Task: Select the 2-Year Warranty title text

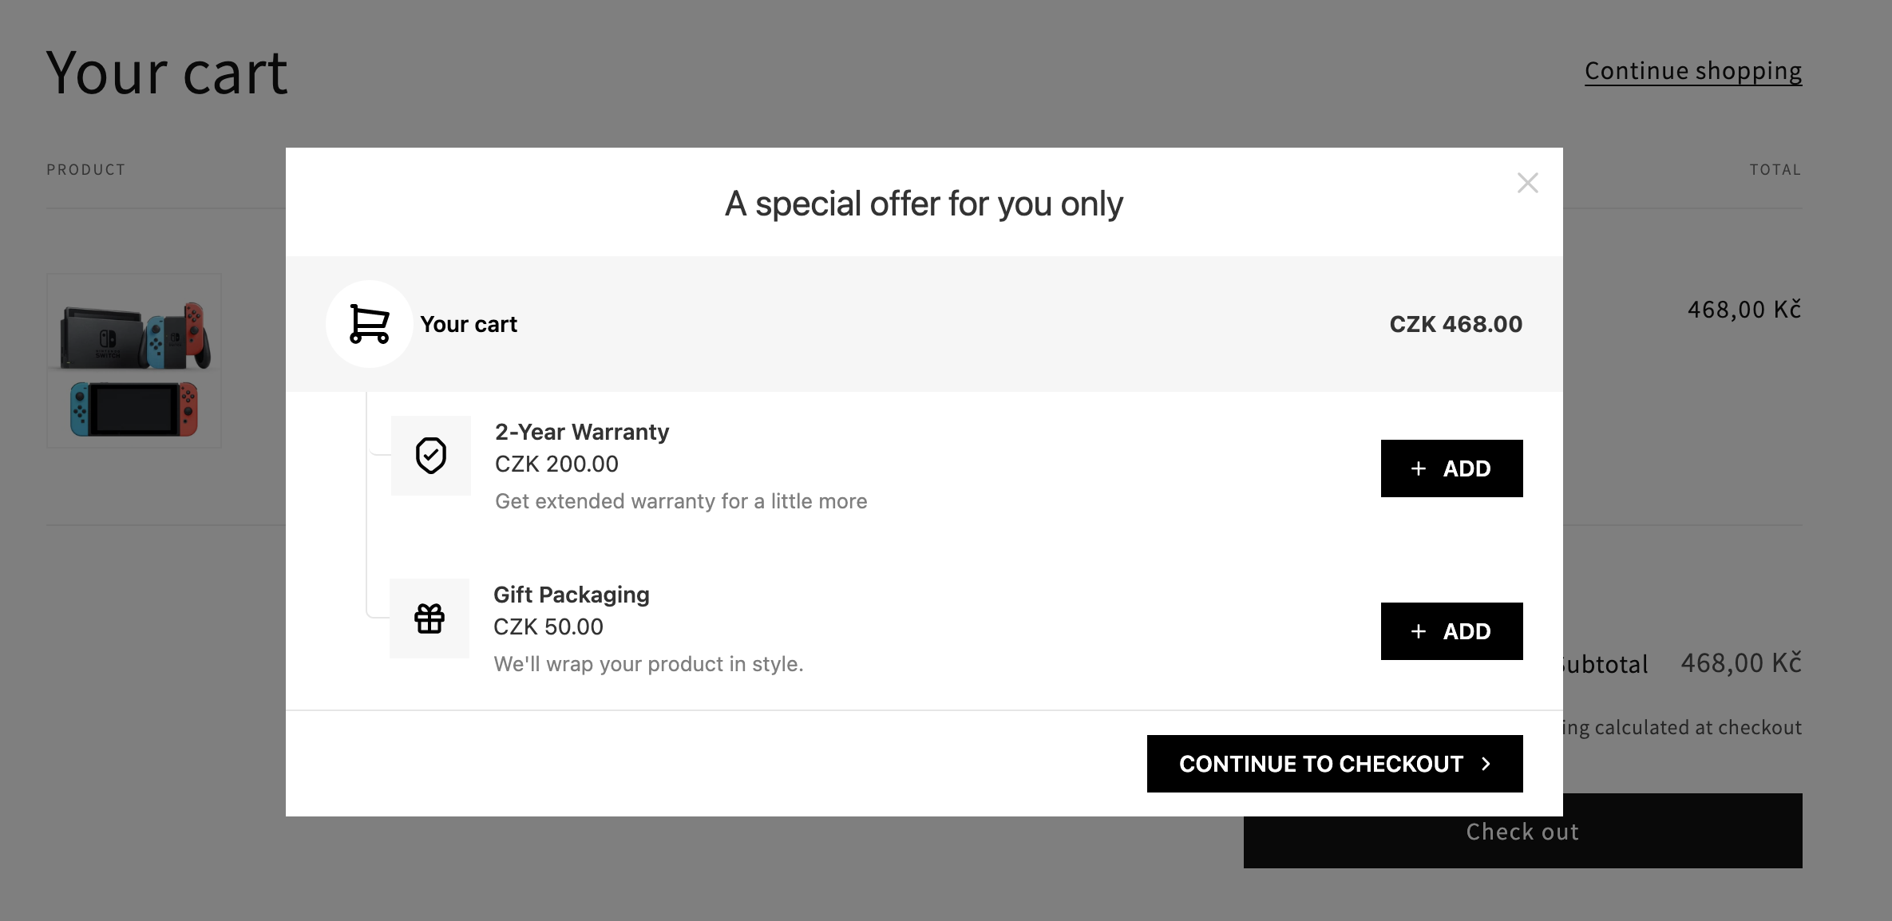Action: pos(582,432)
